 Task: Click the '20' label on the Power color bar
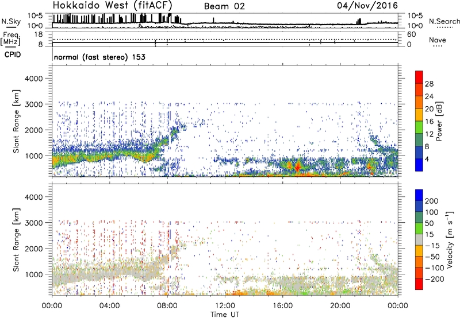[x=429, y=109]
